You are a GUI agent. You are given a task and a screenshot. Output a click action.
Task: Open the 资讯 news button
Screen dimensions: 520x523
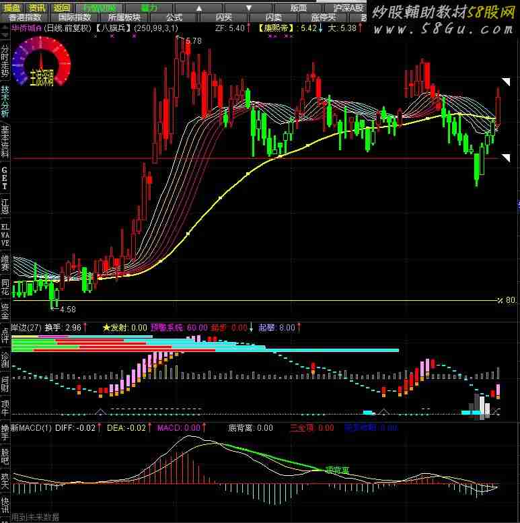(x=37, y=7)
